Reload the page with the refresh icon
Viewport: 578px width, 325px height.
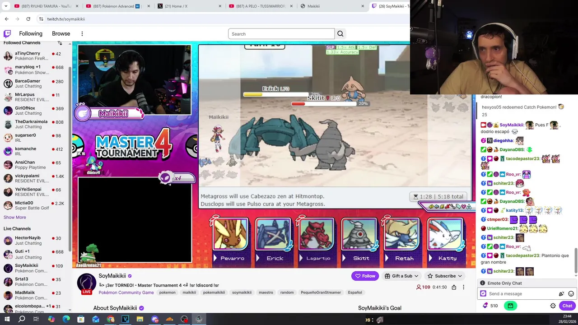(x=28, y=19)
